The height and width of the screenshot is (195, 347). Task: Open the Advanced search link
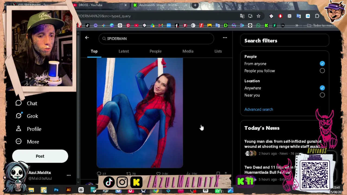(x=259, y=109)
